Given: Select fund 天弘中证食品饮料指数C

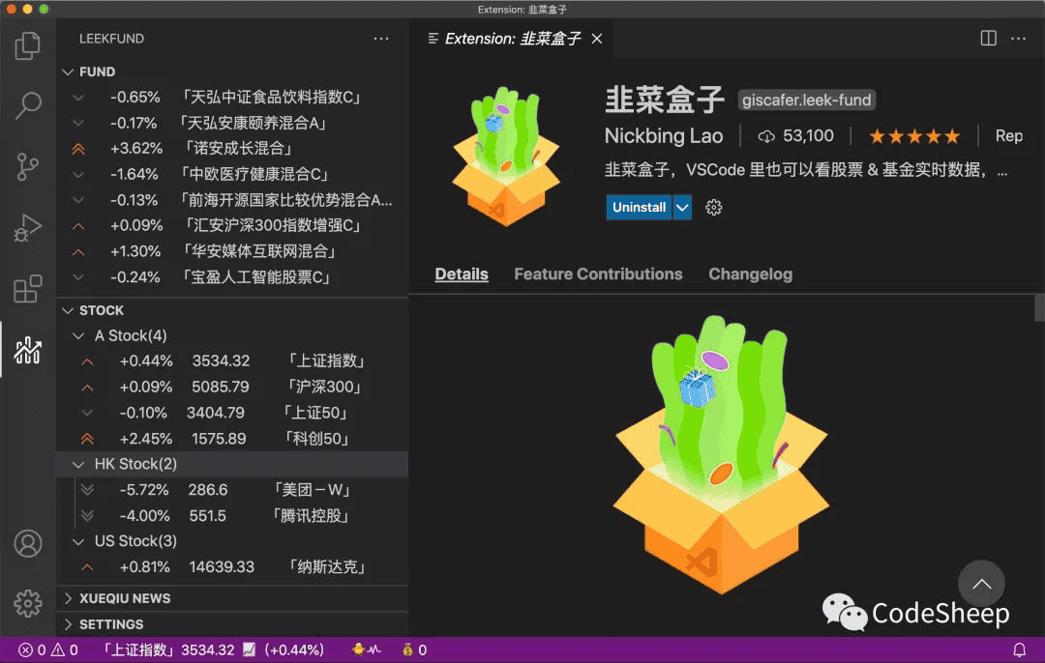Looking at the screenshot, I should tap(232, 98).
